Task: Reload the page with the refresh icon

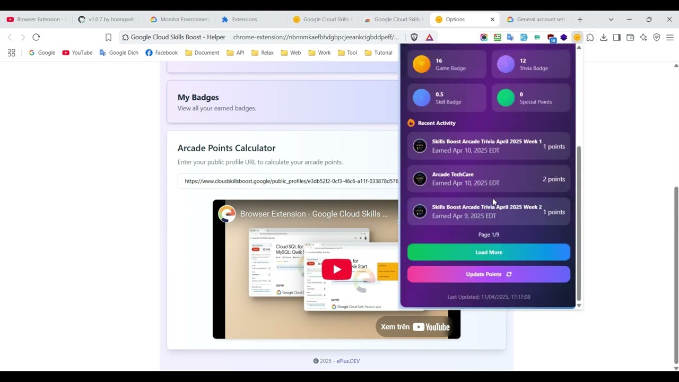Action: pos(36,37)
